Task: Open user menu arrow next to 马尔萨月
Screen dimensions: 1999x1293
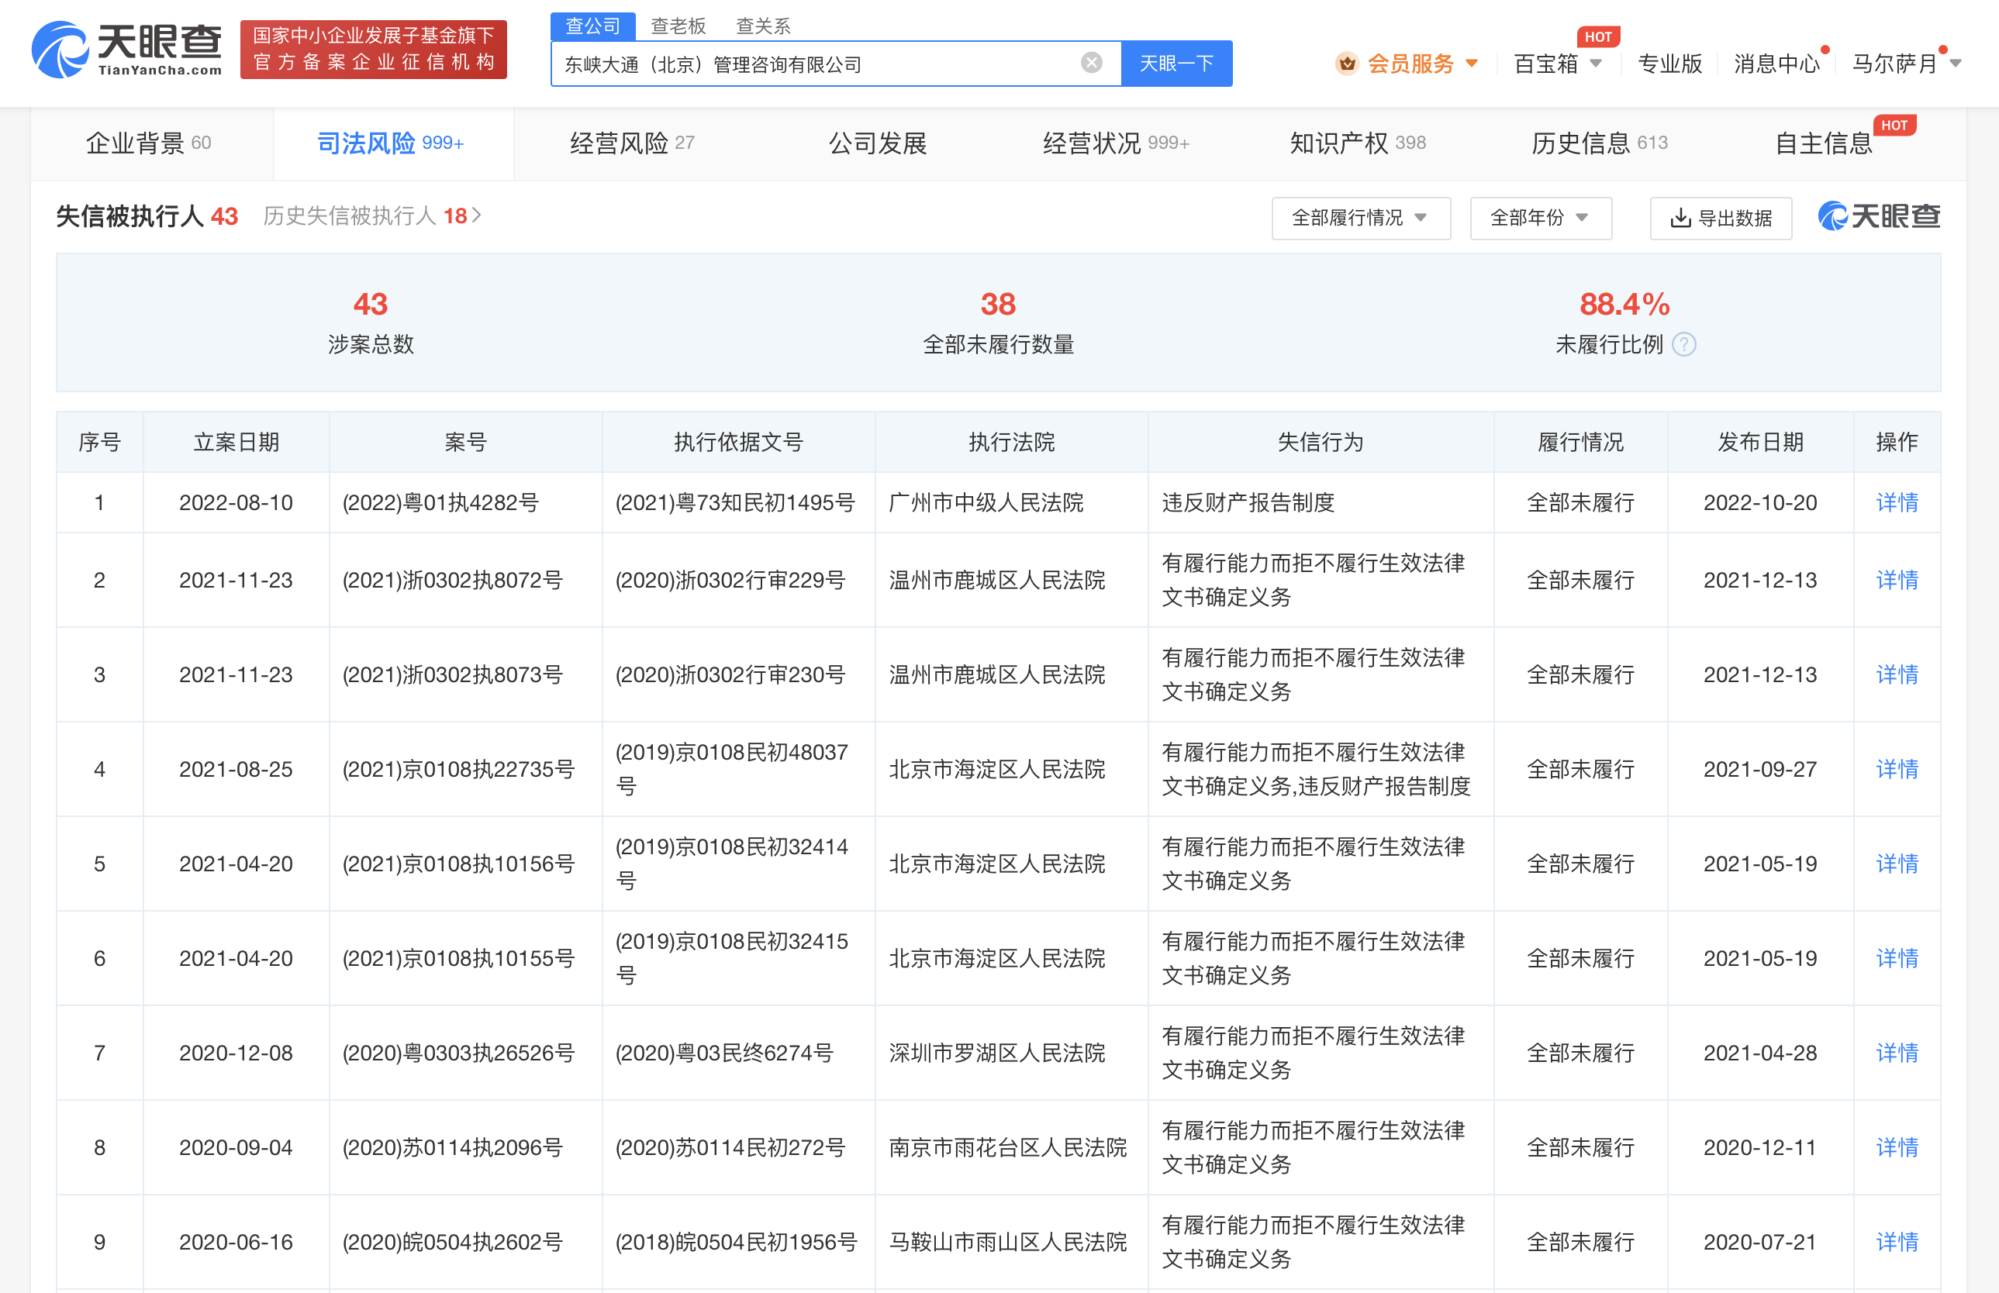Action: tap(1956, 64)
